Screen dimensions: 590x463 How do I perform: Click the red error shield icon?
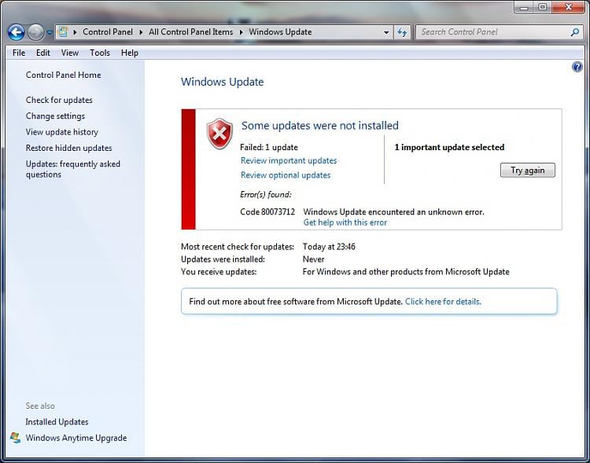(x=219, y=134)
